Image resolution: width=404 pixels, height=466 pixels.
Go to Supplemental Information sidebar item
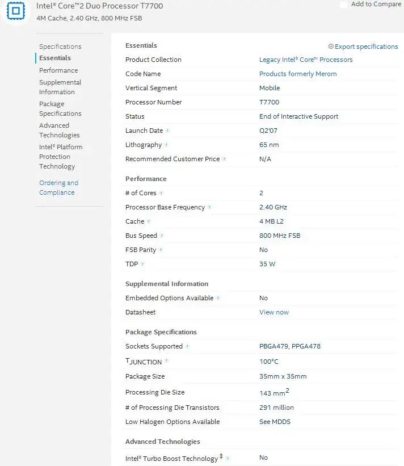click(60, 87)
